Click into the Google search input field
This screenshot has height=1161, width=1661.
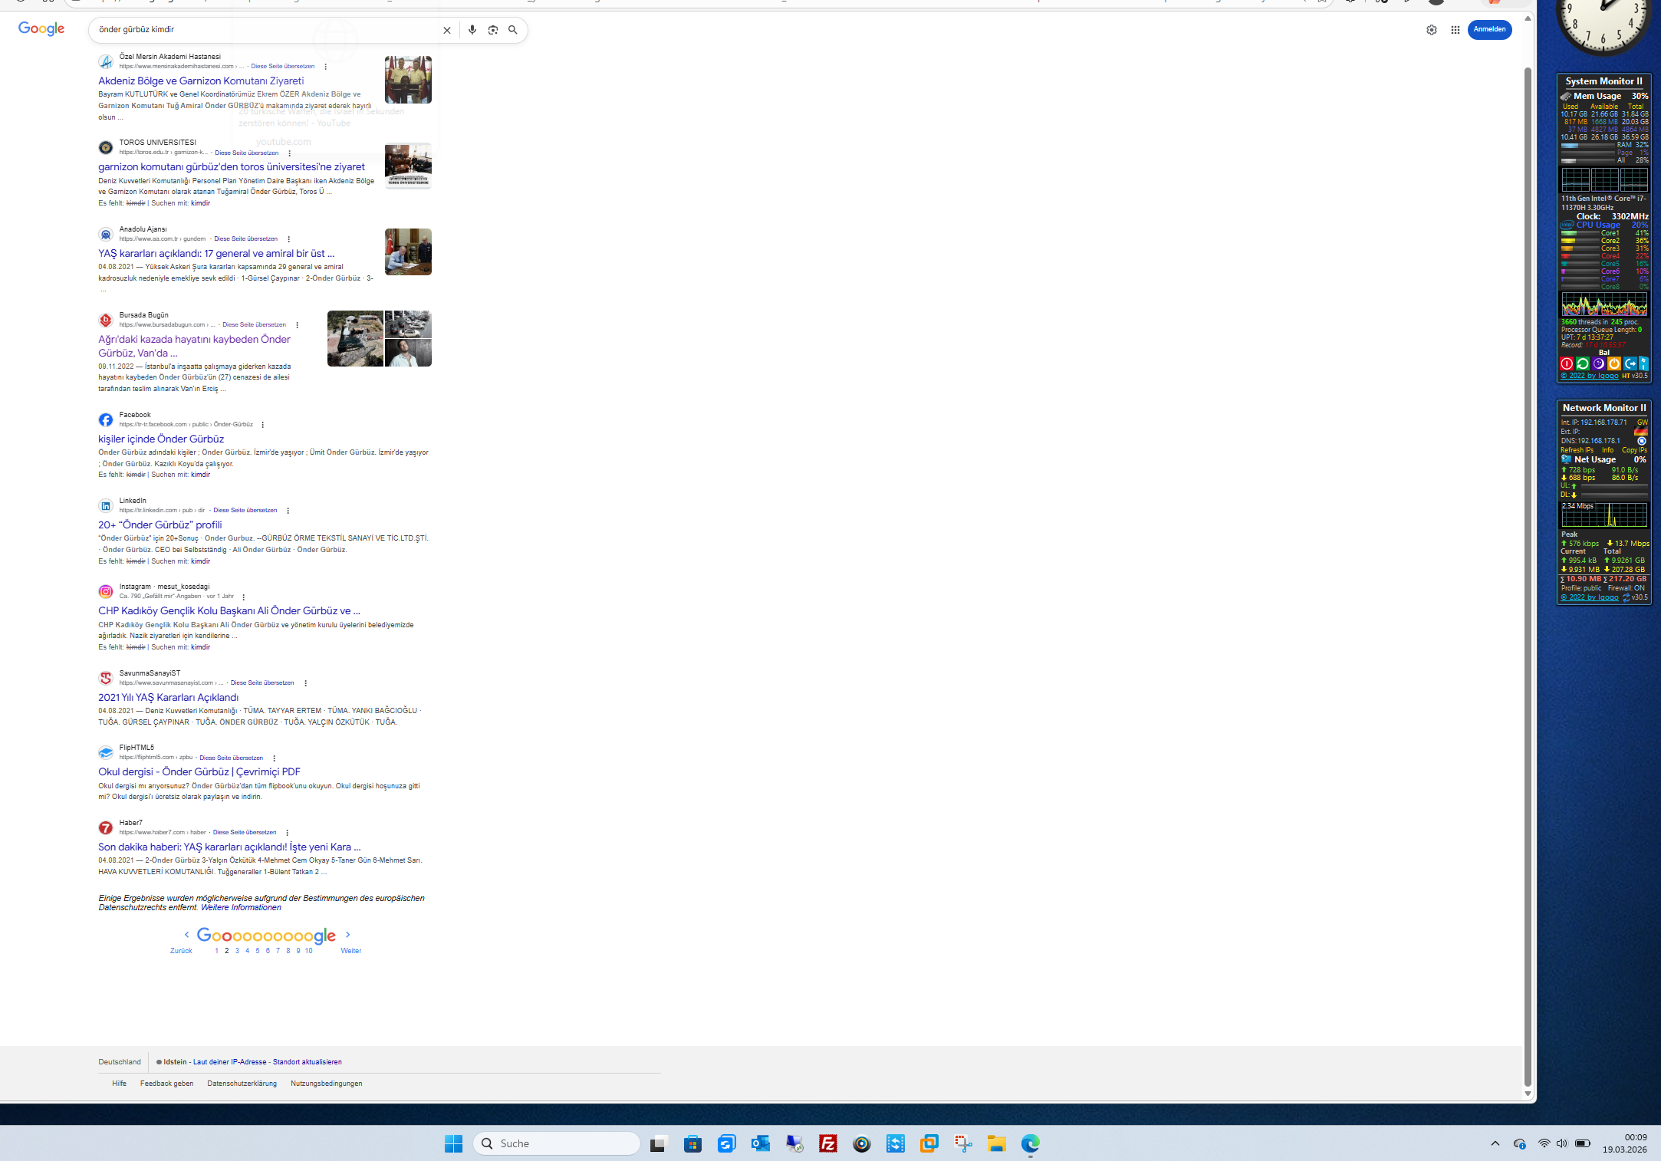pos(265,30)
